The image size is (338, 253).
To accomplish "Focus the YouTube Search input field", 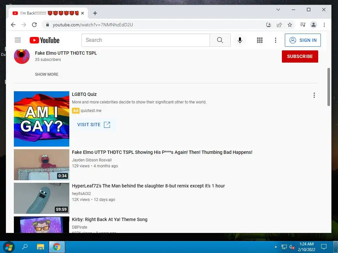I will point(146,40).
